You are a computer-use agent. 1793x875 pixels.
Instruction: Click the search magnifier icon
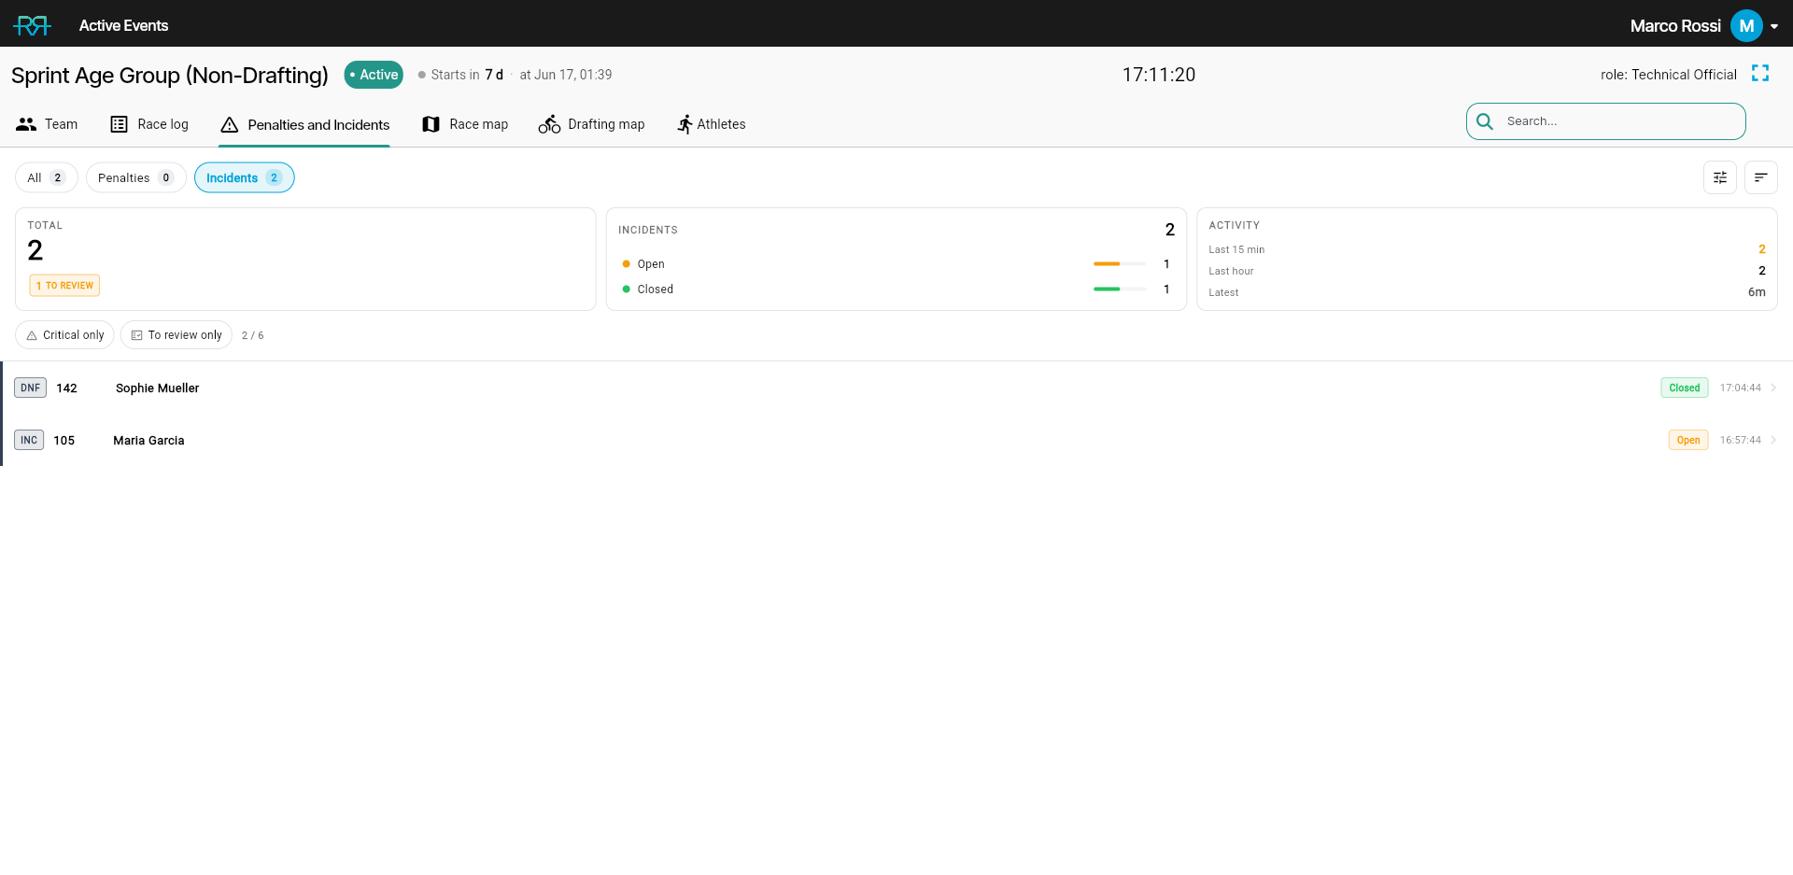click(1485, 121)
